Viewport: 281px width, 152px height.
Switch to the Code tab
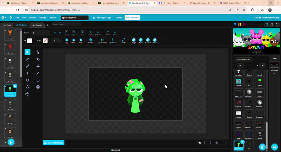[x=7, y=25]
